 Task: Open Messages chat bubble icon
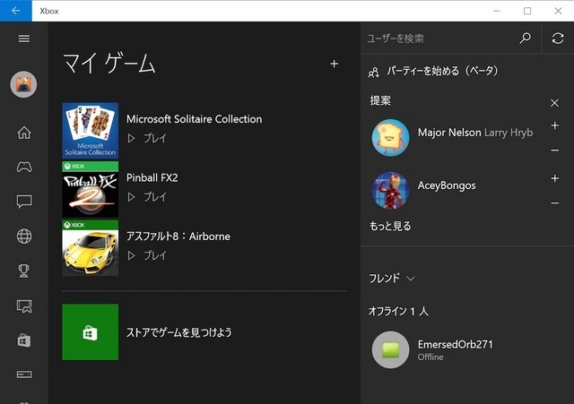pos(24,202)
